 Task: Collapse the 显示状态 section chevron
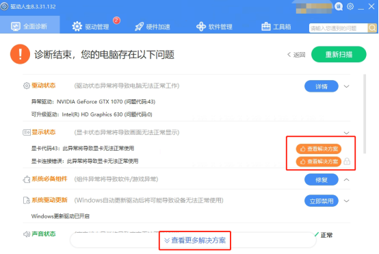(x=346, y=133)
